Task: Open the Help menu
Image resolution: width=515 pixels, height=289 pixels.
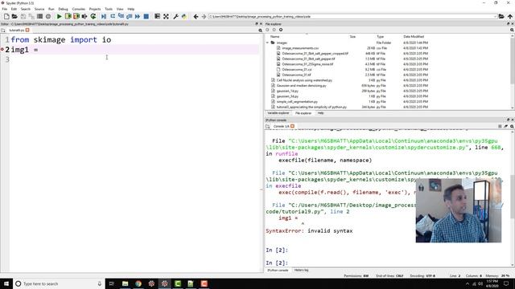Action: [x=130, y=9]
